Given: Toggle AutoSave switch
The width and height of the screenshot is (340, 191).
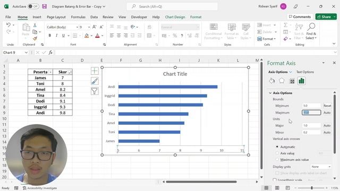Looking at the screenshot, I should [x=33, y=6].
